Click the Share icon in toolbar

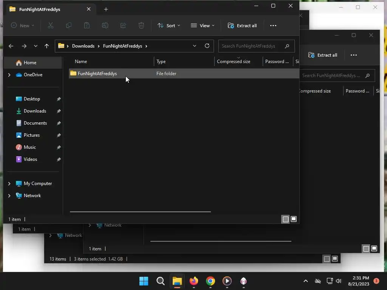coord(123,25)
